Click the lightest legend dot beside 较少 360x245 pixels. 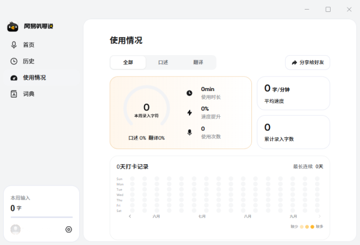[x=302, y=226]
